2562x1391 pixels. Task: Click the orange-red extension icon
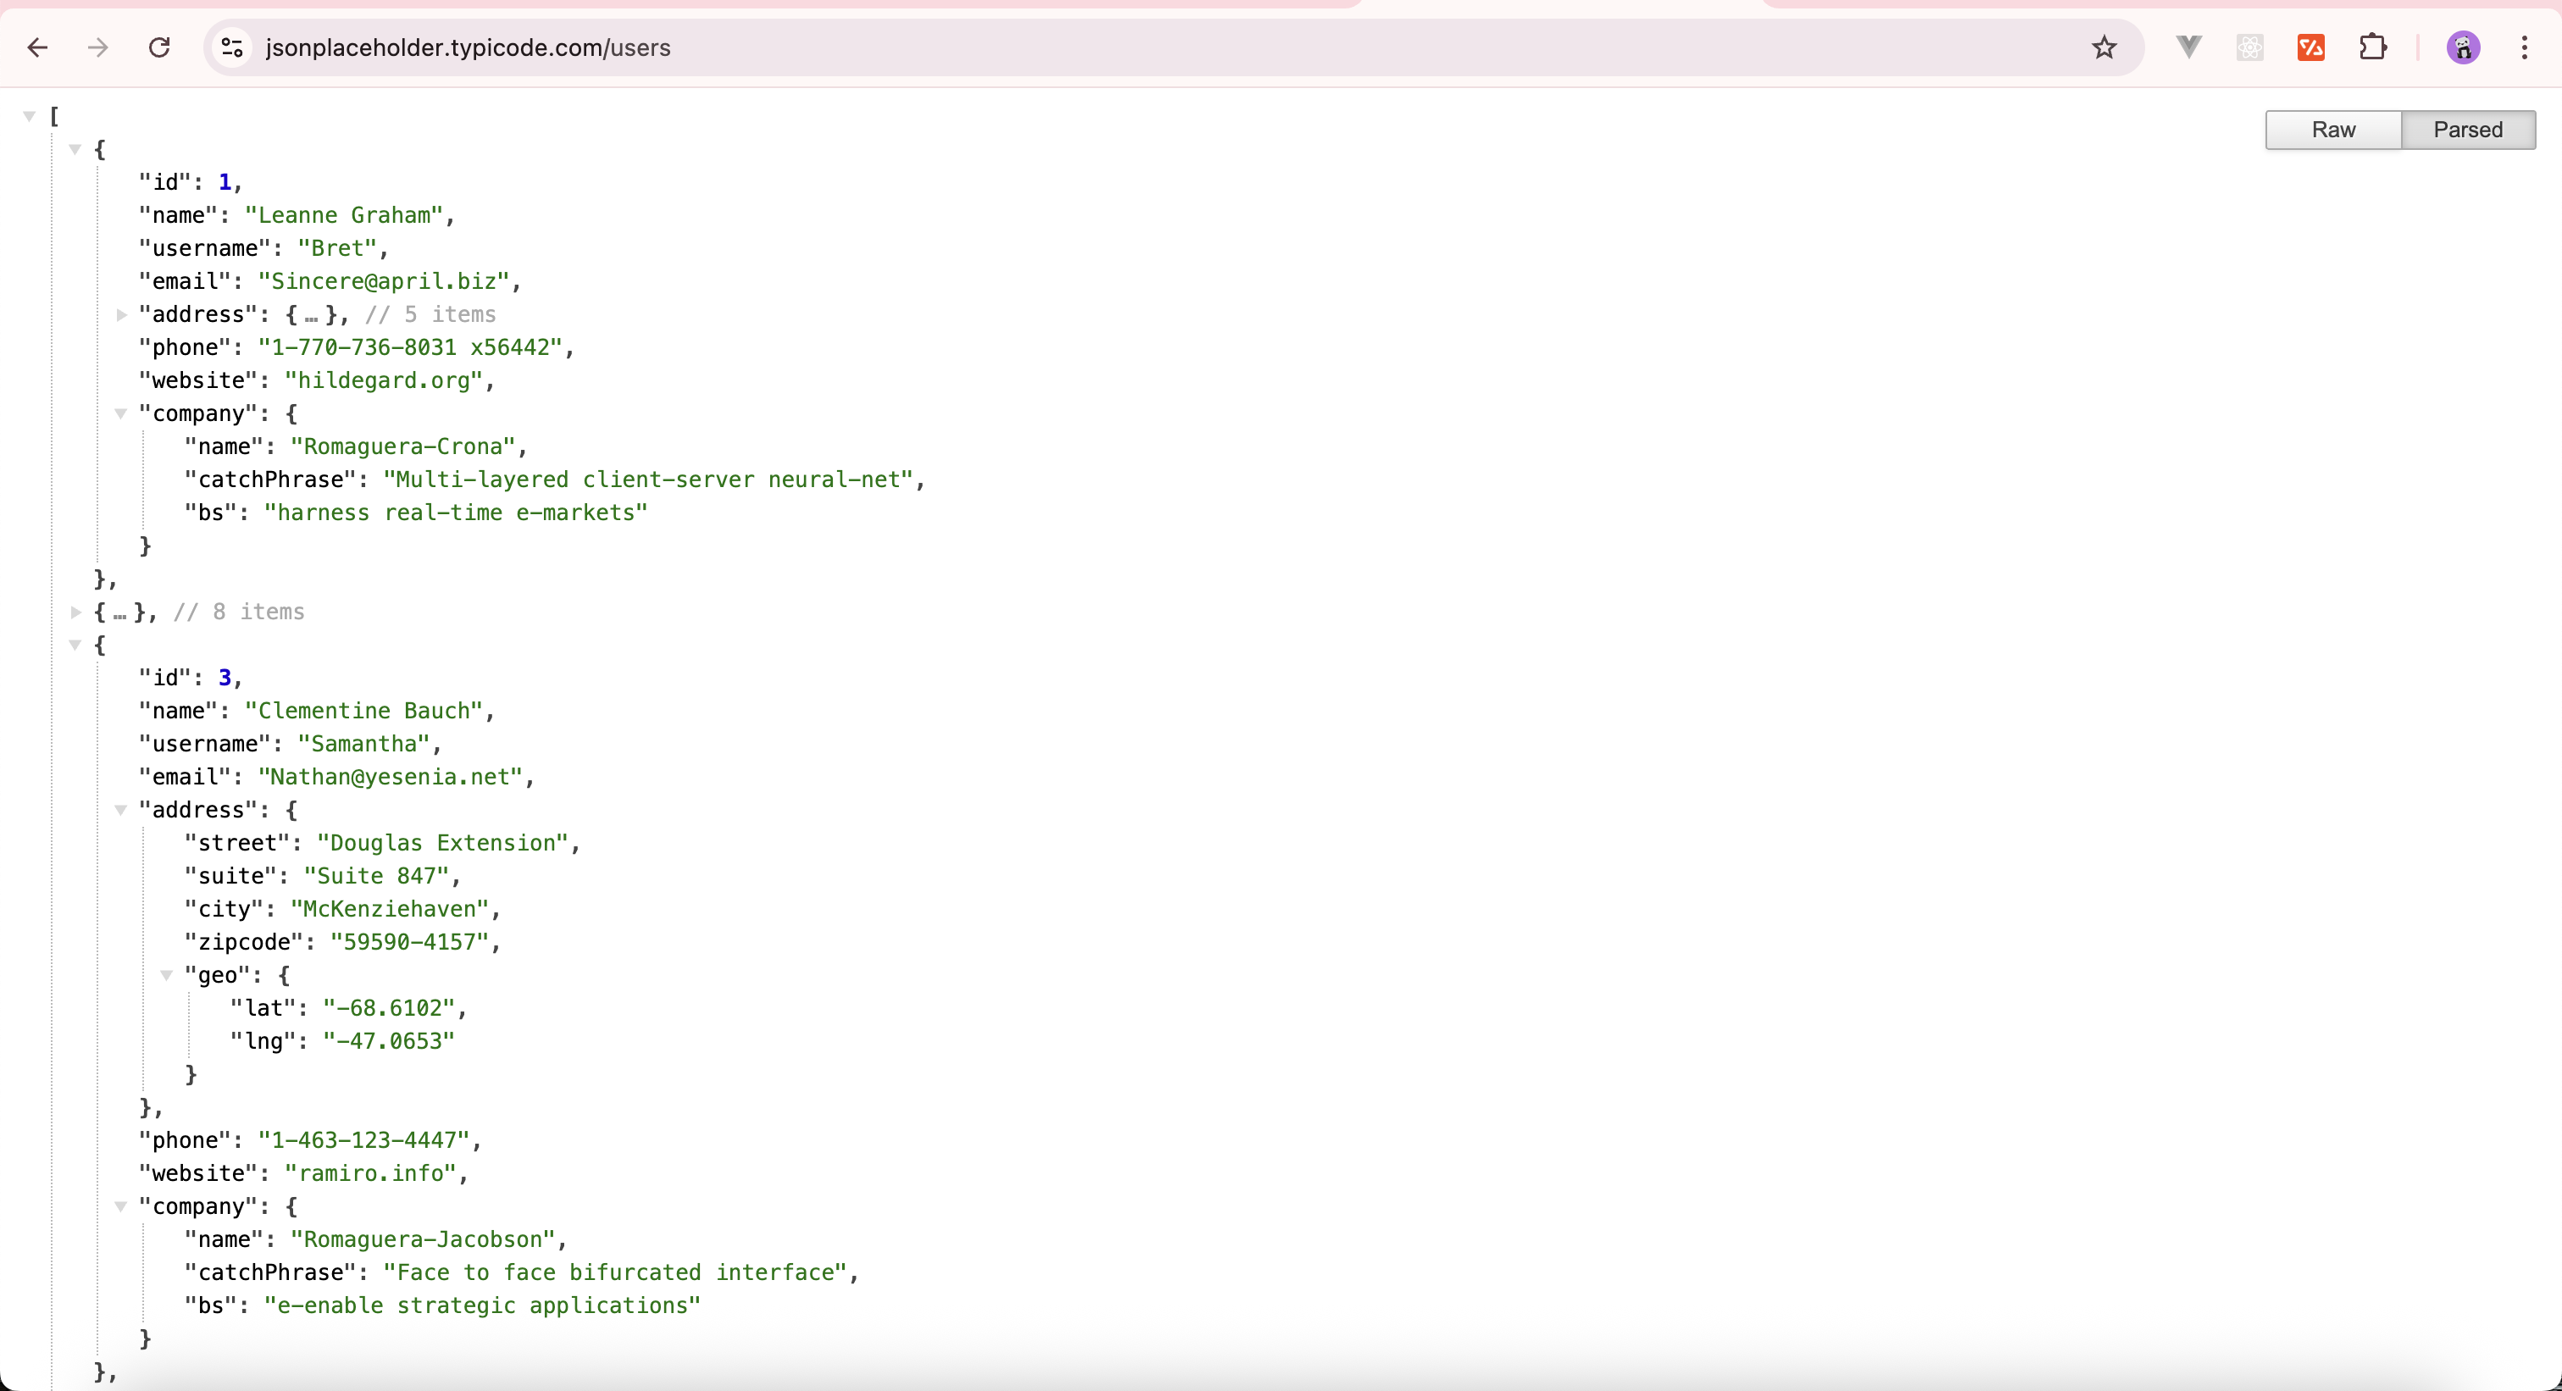(x=2310, y=47)
